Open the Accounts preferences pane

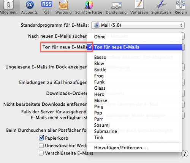click(30, 7)
